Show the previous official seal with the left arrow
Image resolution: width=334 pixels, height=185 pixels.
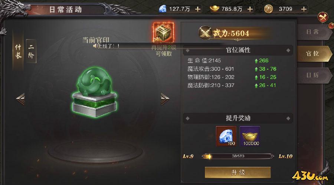tap(20, 99)
